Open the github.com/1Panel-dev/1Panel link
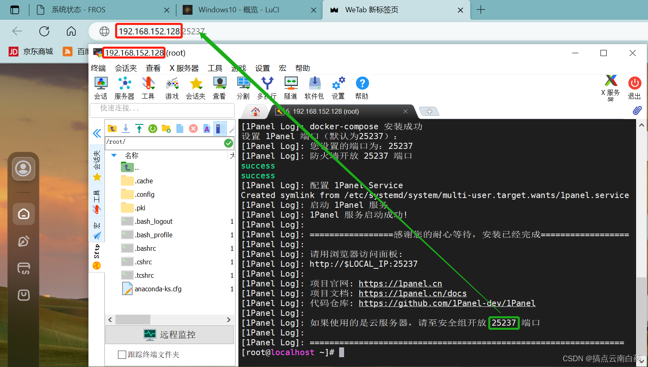Screen dimensions: 648x367 point(447,303)
